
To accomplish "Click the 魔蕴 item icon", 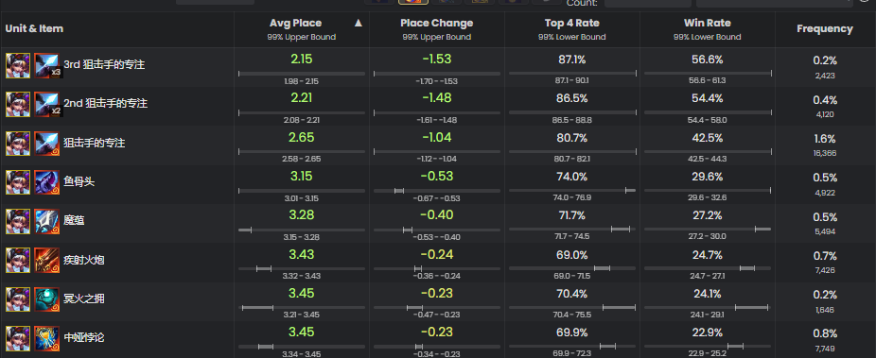I will (47, 221).
